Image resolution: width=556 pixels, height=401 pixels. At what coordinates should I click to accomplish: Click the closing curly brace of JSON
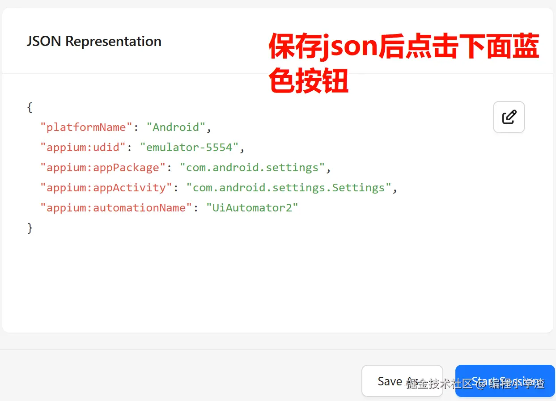(x=30, y=228)
